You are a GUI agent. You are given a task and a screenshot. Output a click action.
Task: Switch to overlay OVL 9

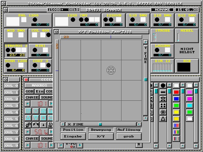click(x=11, y=146)
